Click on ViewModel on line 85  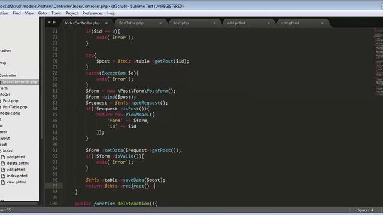point(137,115)
